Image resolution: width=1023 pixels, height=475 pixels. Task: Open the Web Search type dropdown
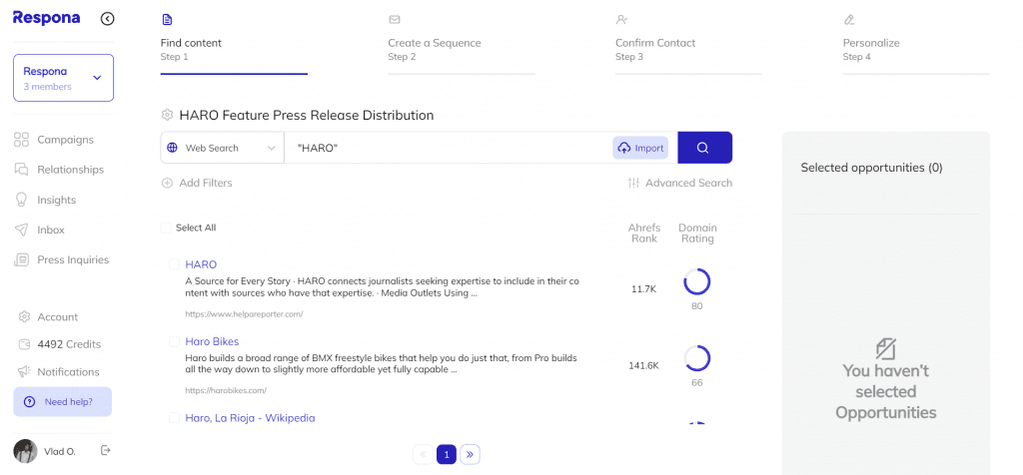(x=222, y=148)
